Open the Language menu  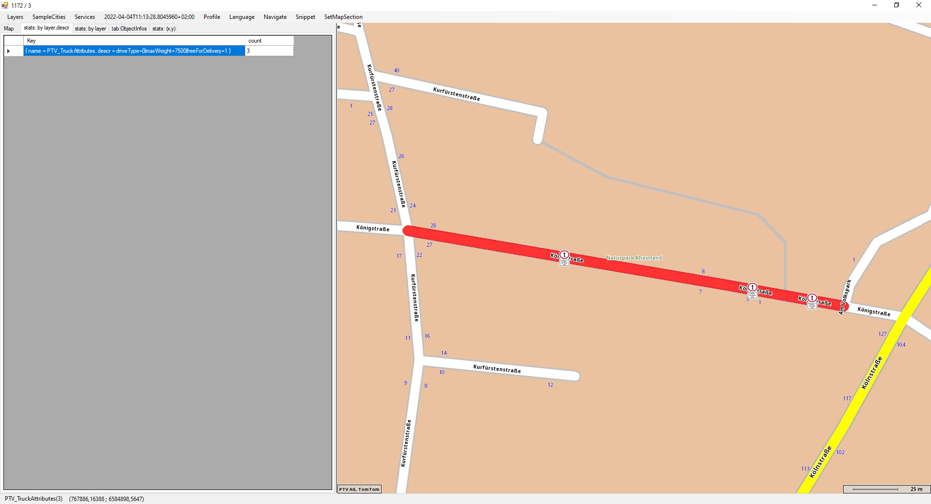(x=241, y=17)
